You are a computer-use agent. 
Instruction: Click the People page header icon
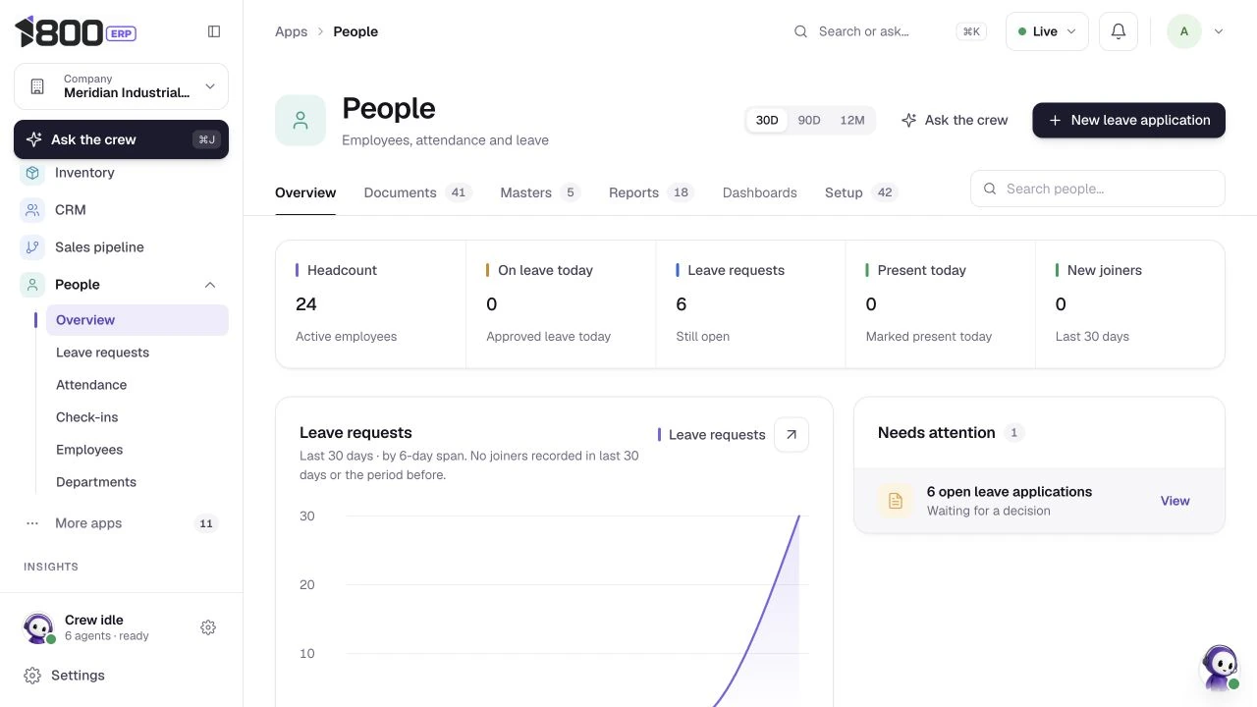pyautogui.click(x=301, y=120)
